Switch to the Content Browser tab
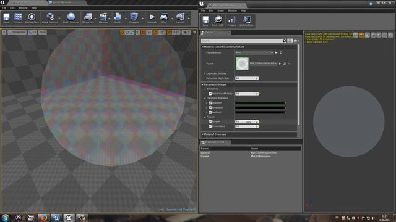The image size is (396, 222). pos(62,2)
